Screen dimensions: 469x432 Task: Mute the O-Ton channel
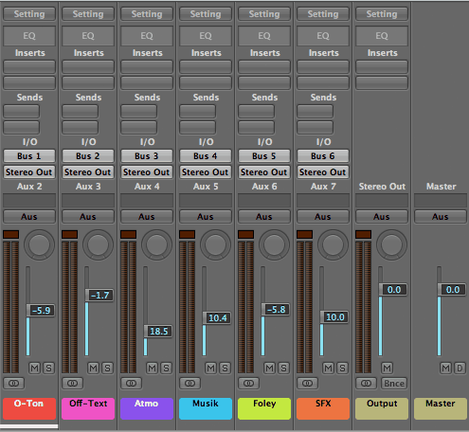[35, 368]
